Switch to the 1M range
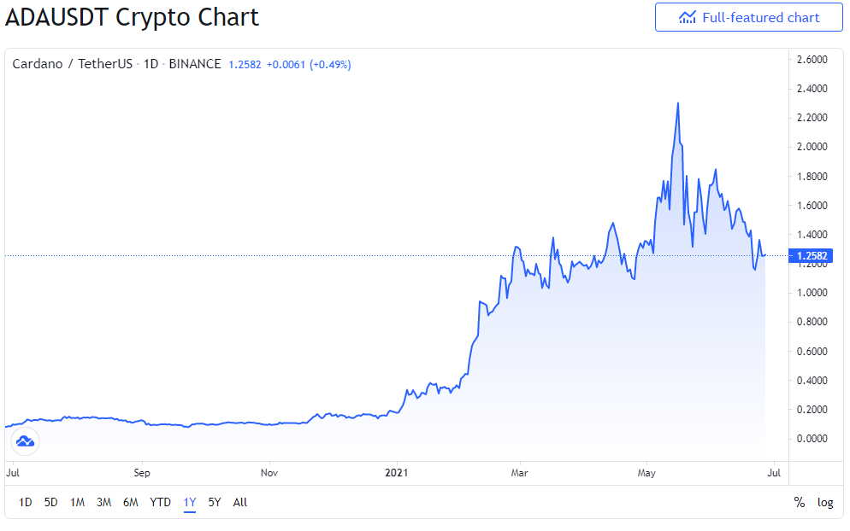Screen dimensions: 850x531 click(x=78, y=502)
